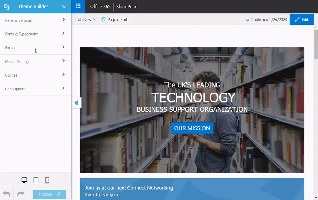Click the Theme Builder logo icon
Screen dimensions: 318x200
click(7, 6)
